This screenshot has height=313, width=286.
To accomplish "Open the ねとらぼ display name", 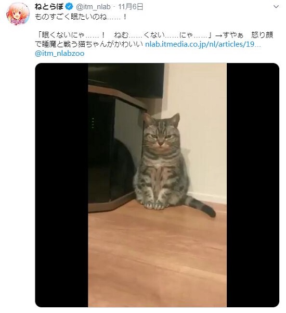I will [49, 7].
